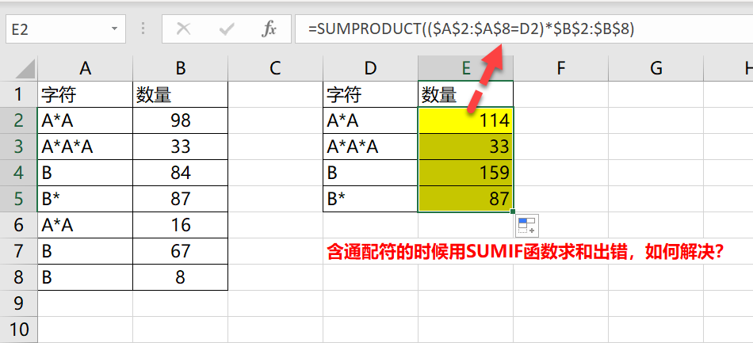Viewport: 753px width, 343px height.
Task: Expand the Name Box dropdown arrow
Action: (114, 29)
